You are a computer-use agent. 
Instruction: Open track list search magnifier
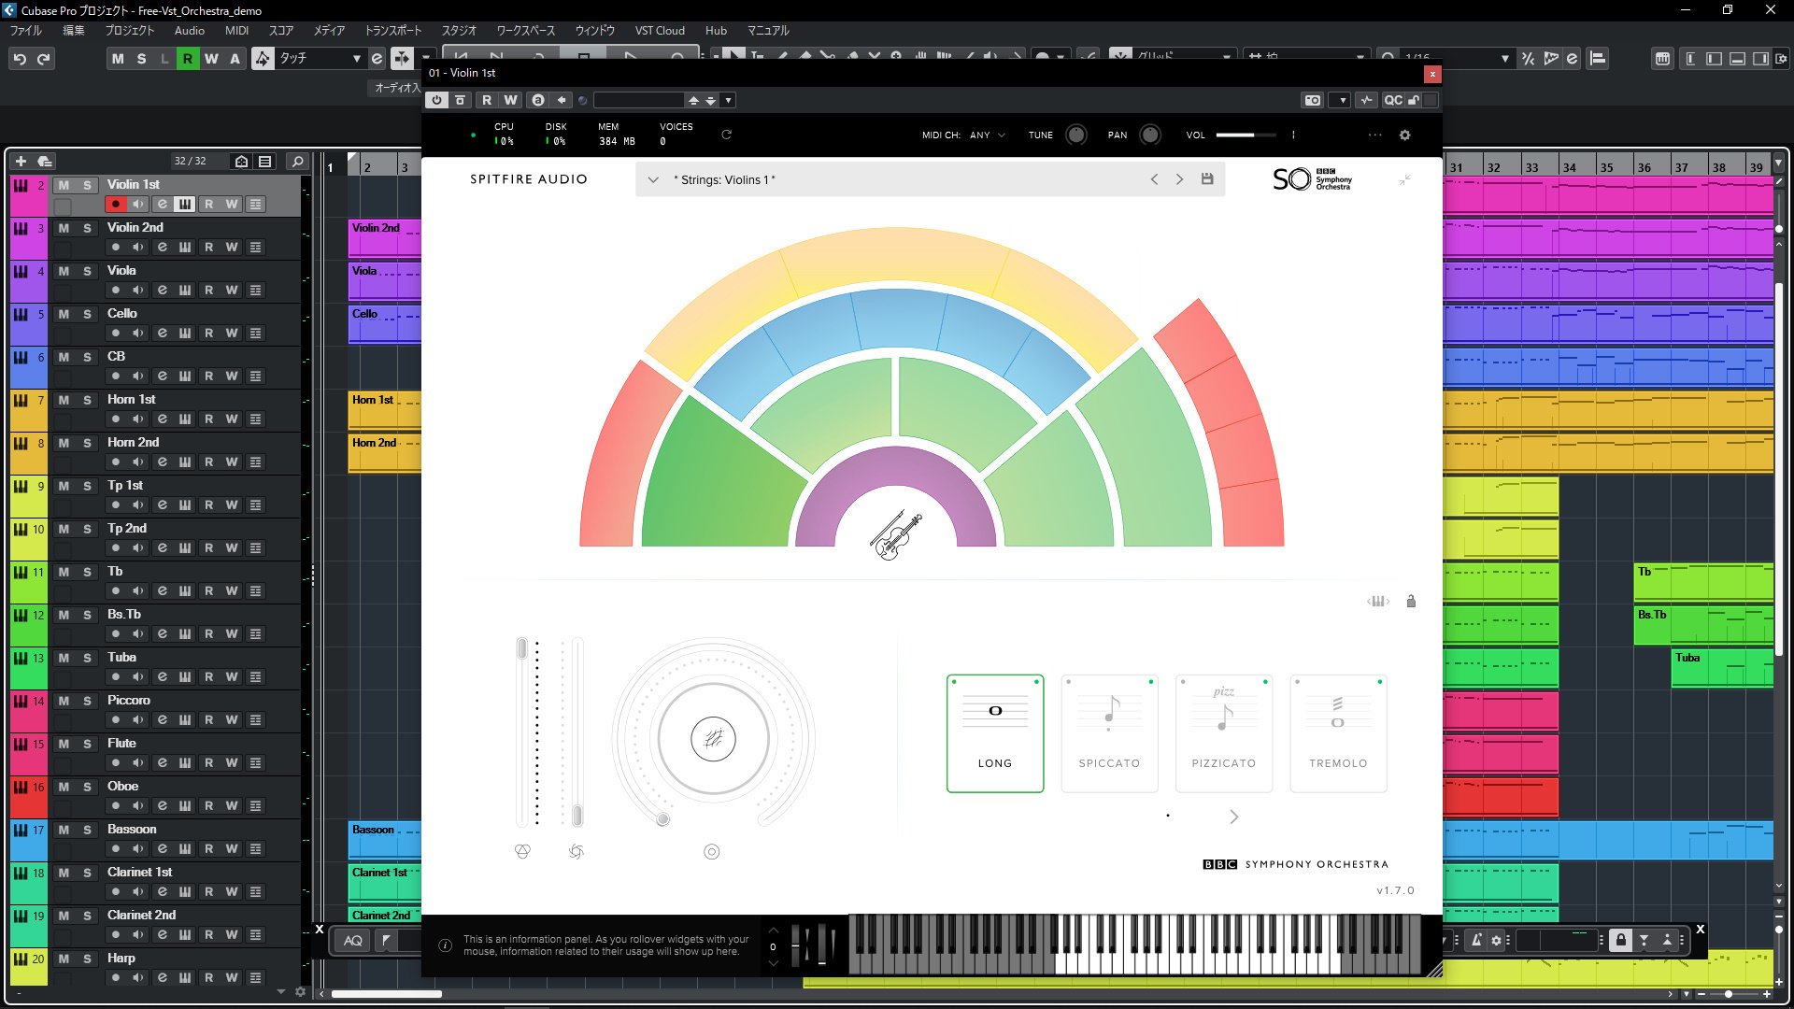point(297,162)
